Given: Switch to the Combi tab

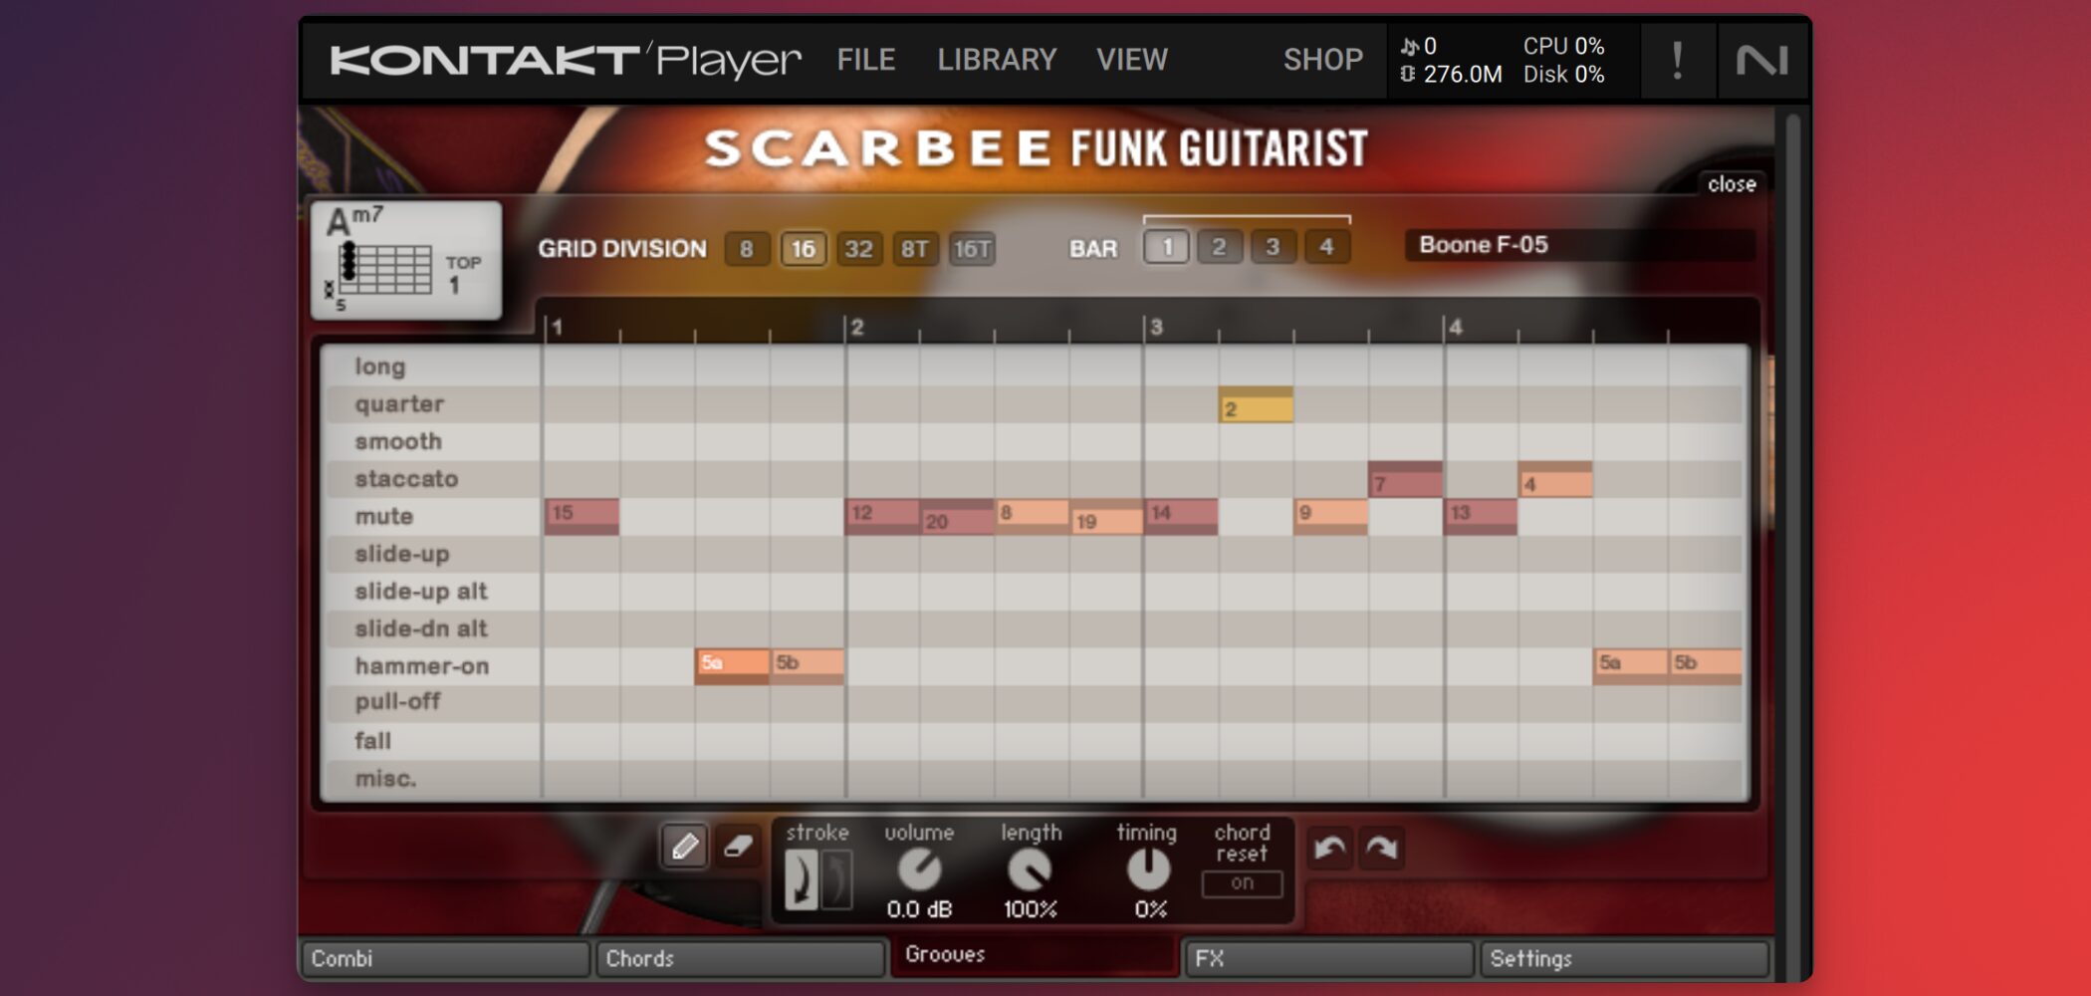Looking at the screenshot, I should click(x=444, y=958).
